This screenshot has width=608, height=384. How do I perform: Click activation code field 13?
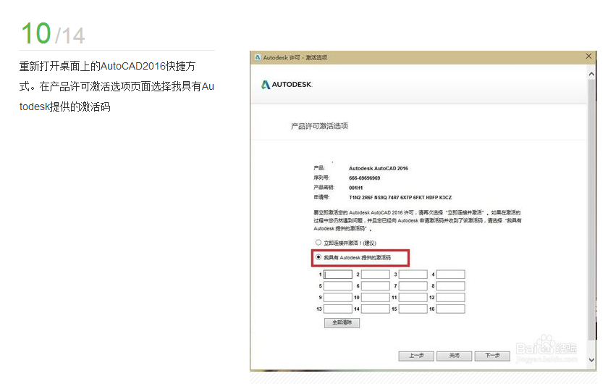point(338,309)
